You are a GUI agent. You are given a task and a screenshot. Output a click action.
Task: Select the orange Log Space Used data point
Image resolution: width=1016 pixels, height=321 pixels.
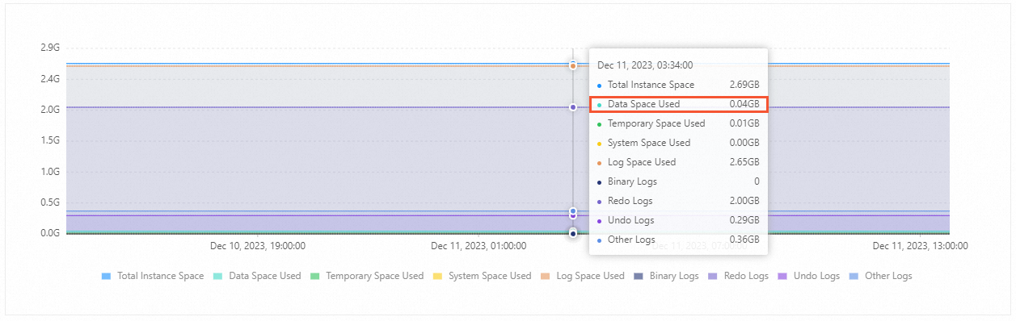[573, 65]
